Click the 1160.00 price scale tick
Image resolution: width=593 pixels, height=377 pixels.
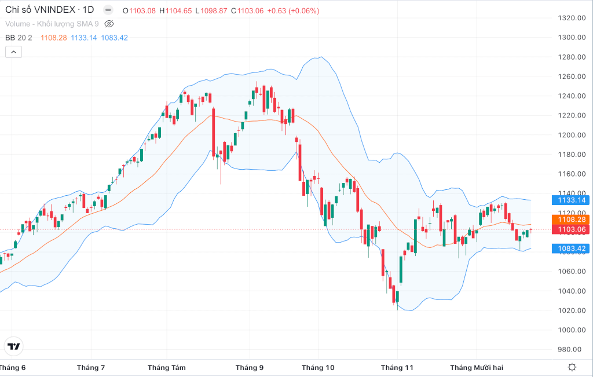(572, 174)
